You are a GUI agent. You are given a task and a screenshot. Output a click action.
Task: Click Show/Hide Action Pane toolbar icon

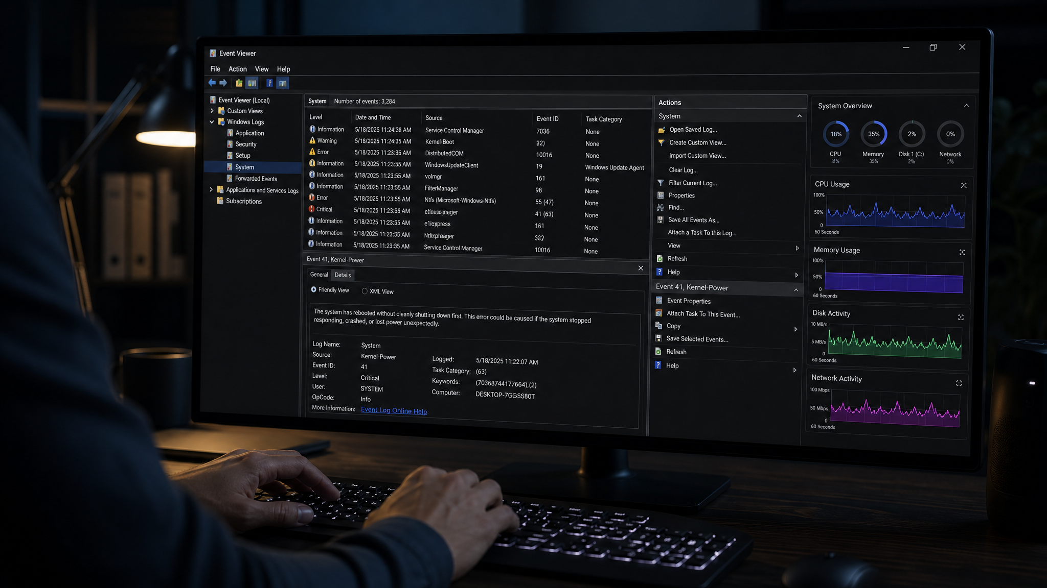[283, 83]
